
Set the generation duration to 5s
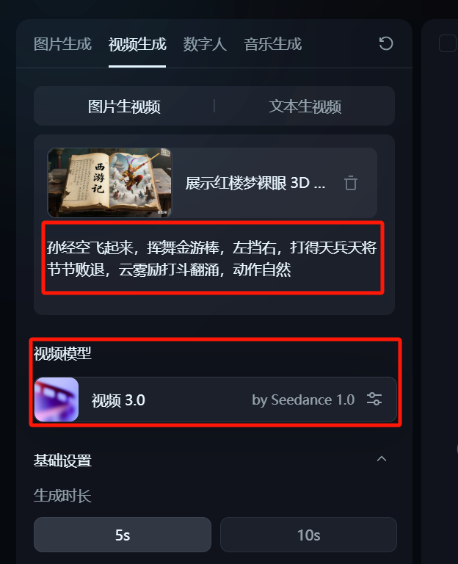pyautogui.click(x=123, y=535)
